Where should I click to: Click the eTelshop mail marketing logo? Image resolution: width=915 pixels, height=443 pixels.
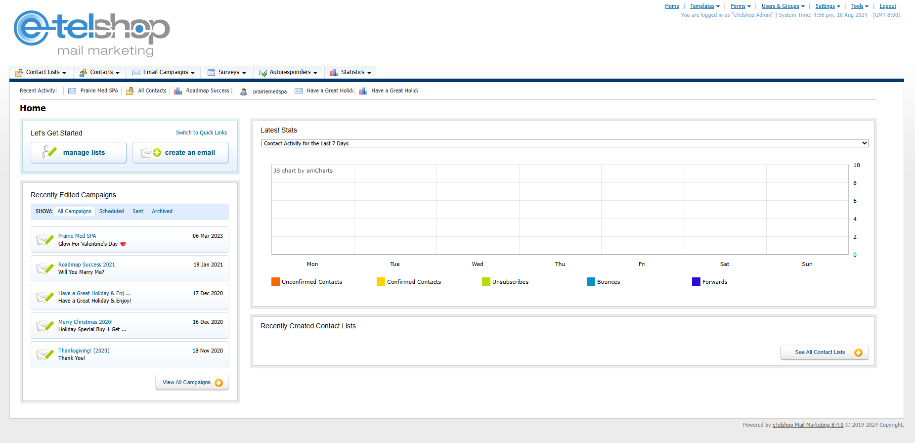tap(91, 33)
